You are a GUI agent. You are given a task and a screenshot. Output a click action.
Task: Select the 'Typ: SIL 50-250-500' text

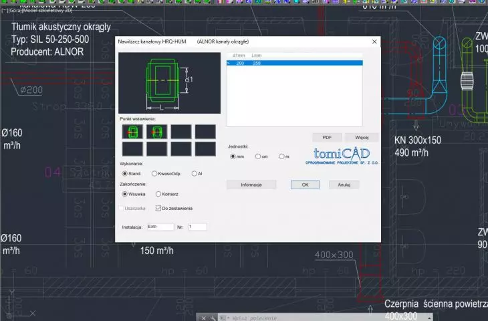pos(50,39)
